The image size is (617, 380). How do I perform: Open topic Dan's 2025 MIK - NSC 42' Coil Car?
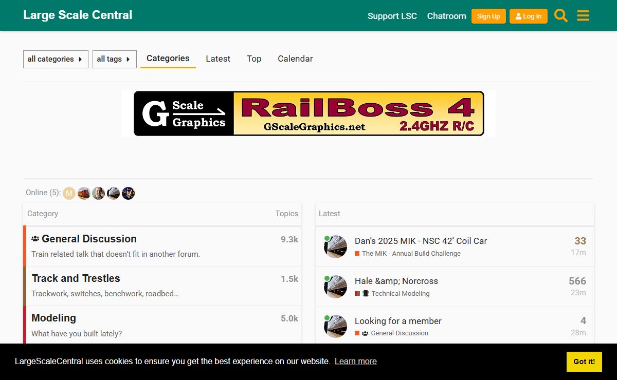421,241
